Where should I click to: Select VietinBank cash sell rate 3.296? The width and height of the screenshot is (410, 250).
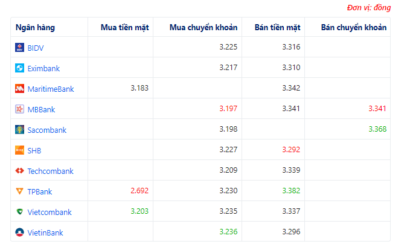(291, 232)
